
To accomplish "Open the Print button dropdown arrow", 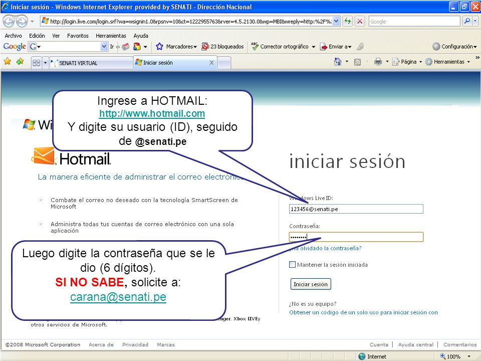I will [x=387, y=61].
